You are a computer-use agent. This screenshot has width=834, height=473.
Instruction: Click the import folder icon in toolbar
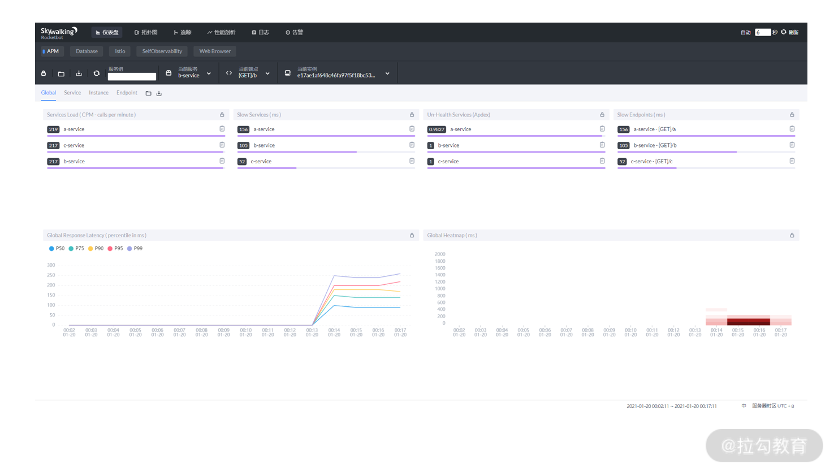pos(61,73)
